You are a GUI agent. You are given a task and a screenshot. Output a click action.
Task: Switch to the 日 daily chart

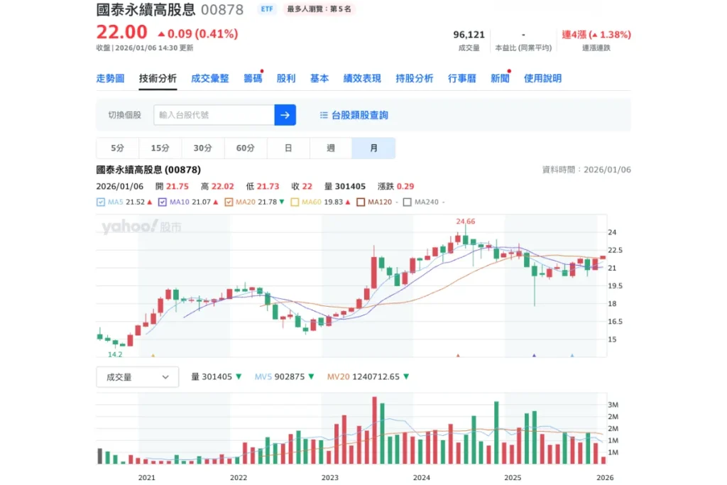coord(288,148)
